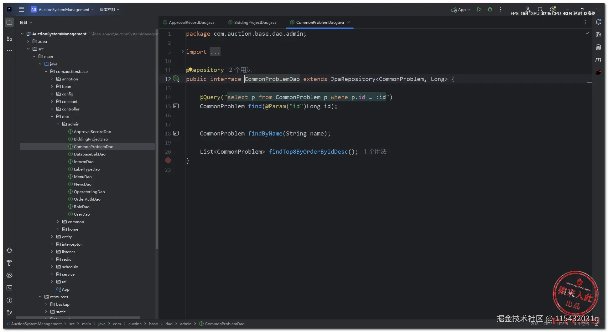Toggle the Project tool window icon

coord(9,22)
